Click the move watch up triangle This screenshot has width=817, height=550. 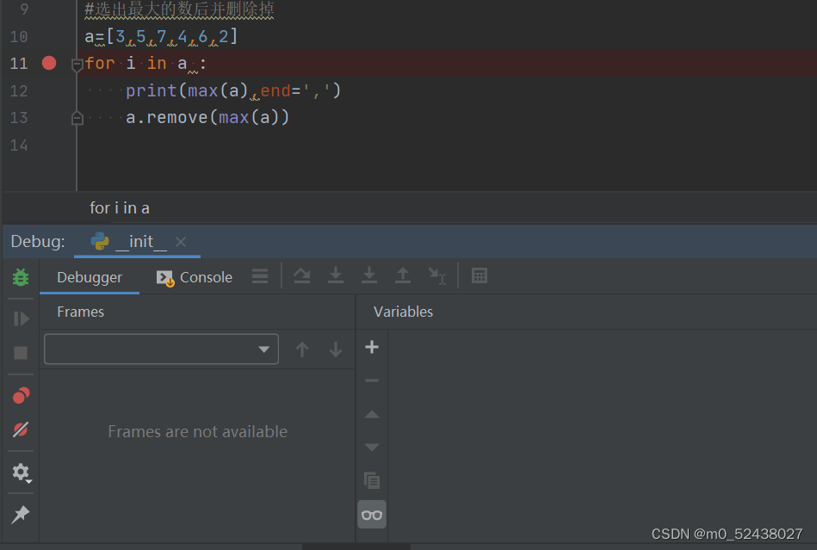tap(372, 415)
